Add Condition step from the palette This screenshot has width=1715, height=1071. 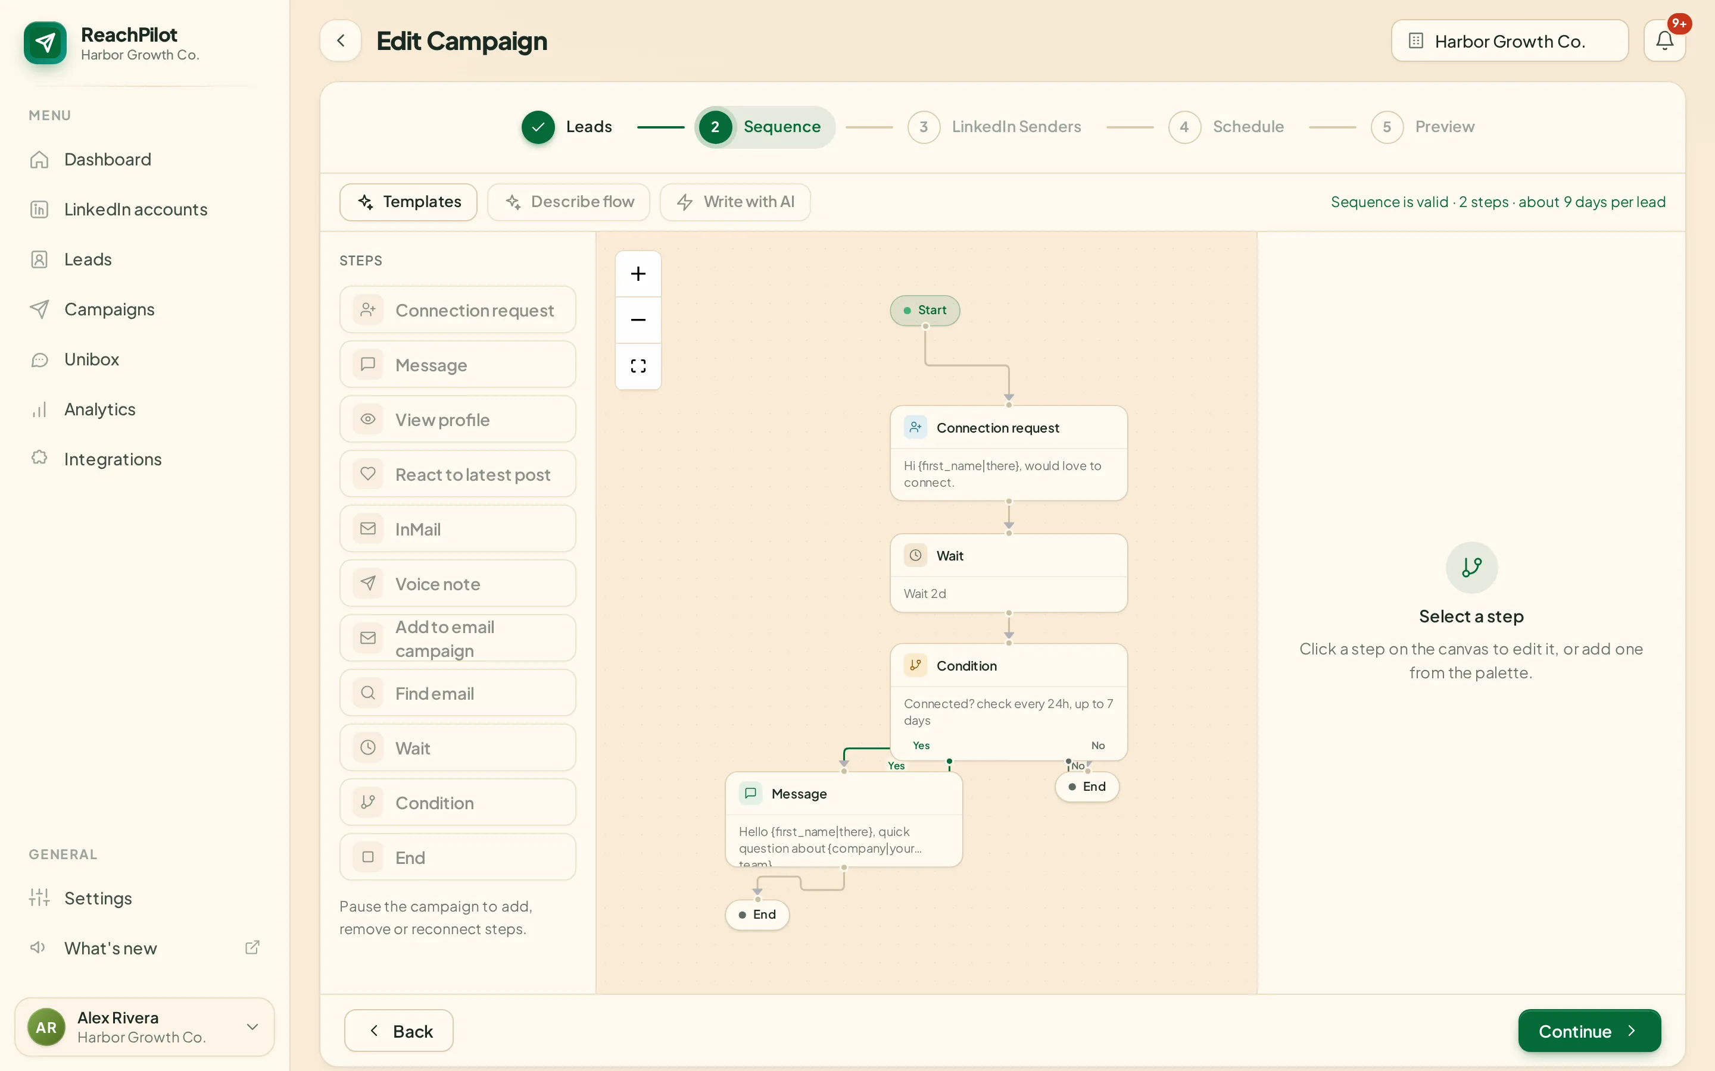tap(458, 803)
